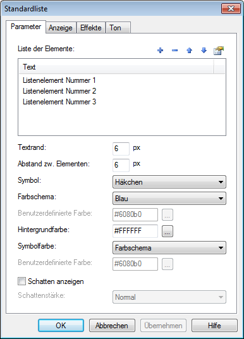Open color picker for Hintergrundfarbe
The image size is (244, 339).
[x=168, y=231]
